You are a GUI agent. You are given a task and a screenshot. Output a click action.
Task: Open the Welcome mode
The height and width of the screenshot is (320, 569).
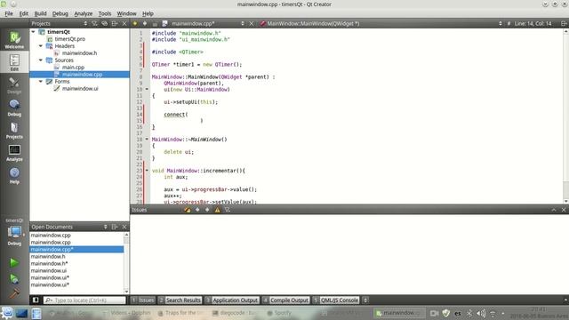pos(14,40)
